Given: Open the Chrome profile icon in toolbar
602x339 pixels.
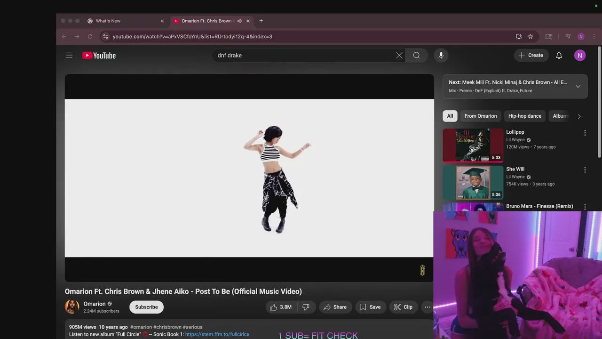Looking at the screenshot, I should (x=581, y=36).
